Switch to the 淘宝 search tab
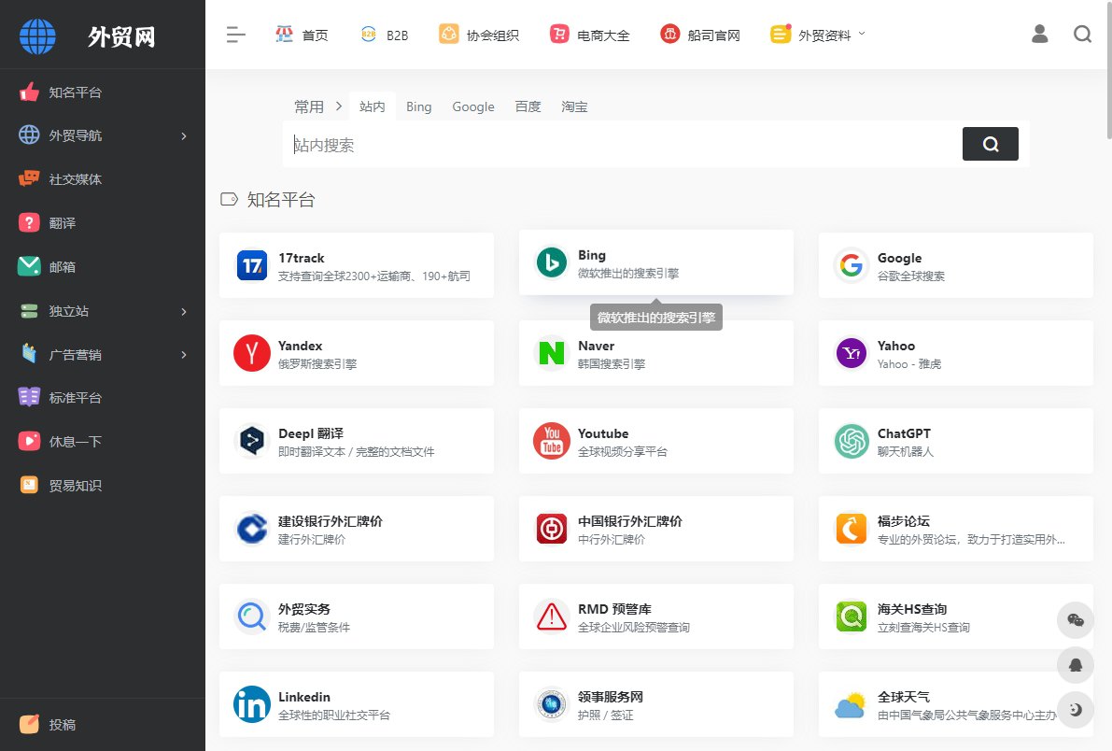 coord(574,106)
